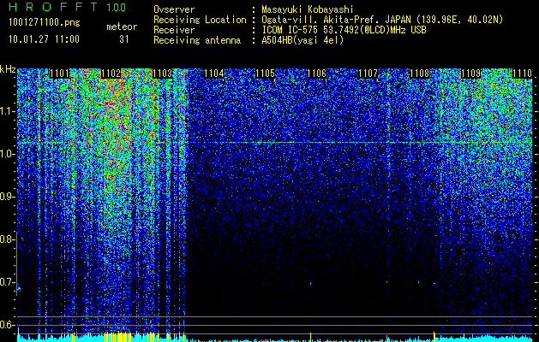This screenshot has width=539, height=342.
Task: Click the 1101 time marker label
Action: [59, 74]
